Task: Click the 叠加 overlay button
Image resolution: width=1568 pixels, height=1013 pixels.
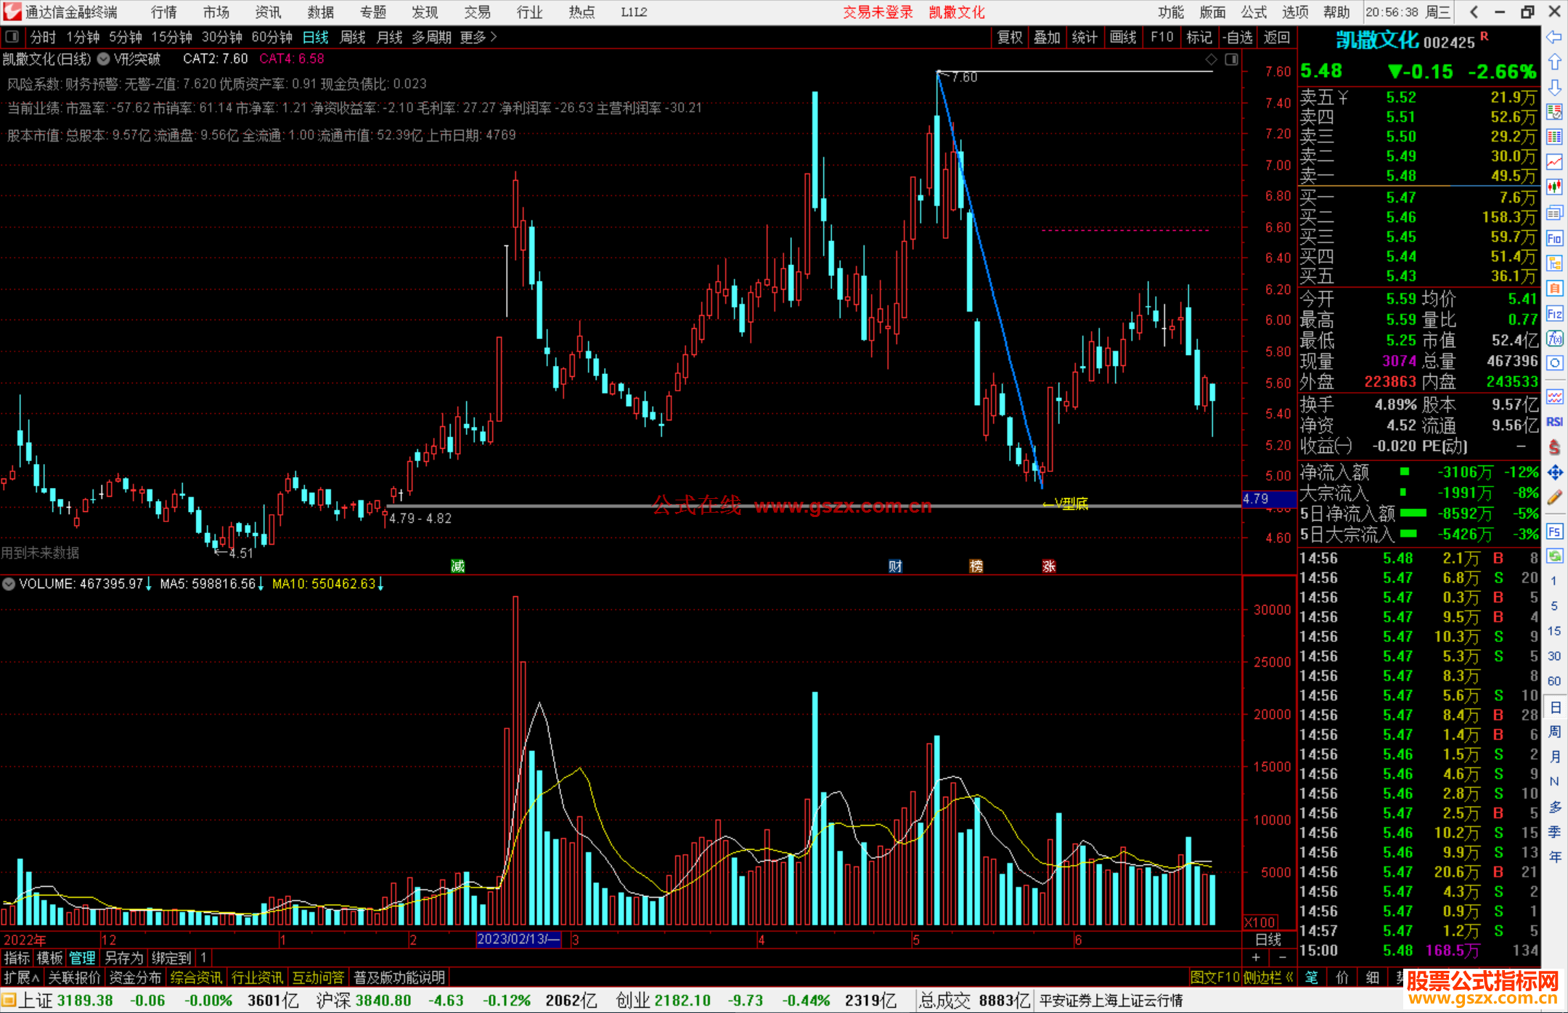Action: [1047, 37]
